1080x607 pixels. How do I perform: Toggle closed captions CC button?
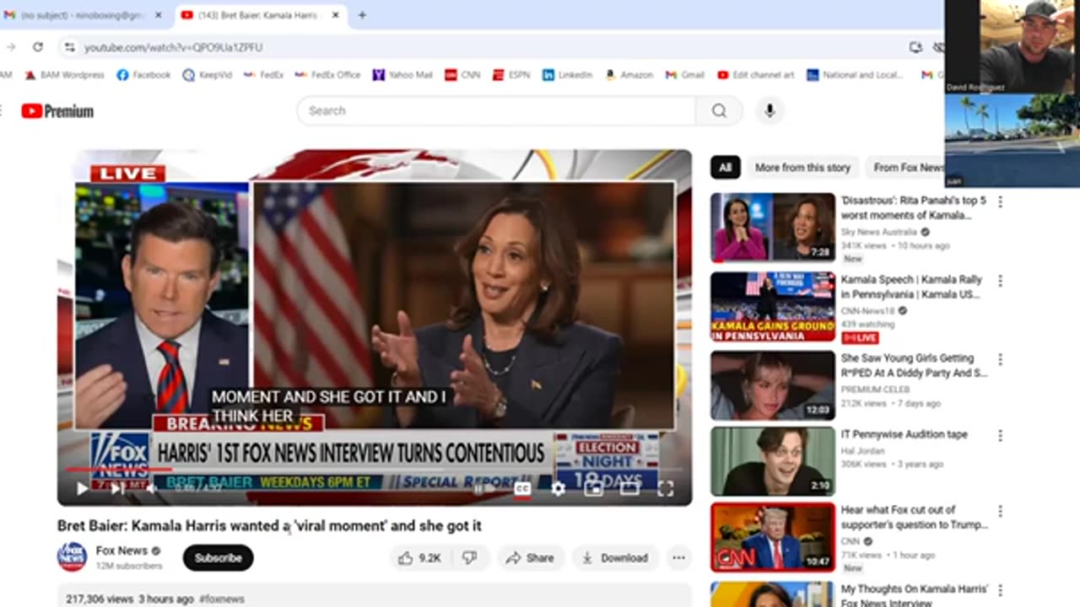coord(522,488)
